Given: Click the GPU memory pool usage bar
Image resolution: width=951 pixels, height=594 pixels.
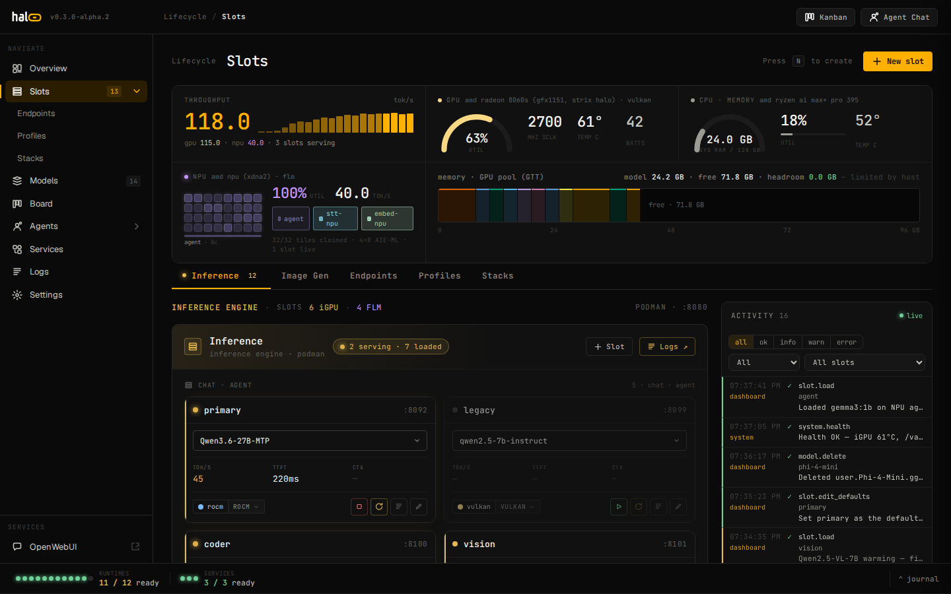Looking at the screenshot, I should point(679,205).
